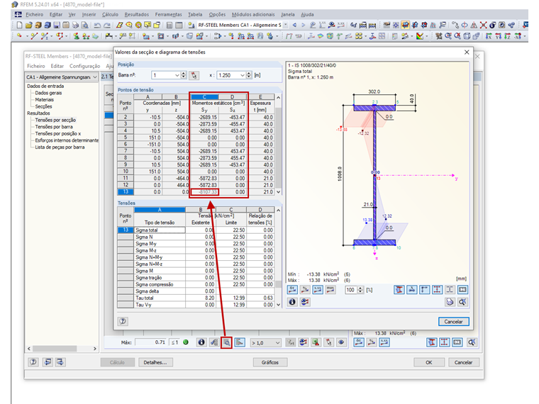Click info icon in stress diagram panel
The image size is (539, 404).
click(x=292, y=302)
